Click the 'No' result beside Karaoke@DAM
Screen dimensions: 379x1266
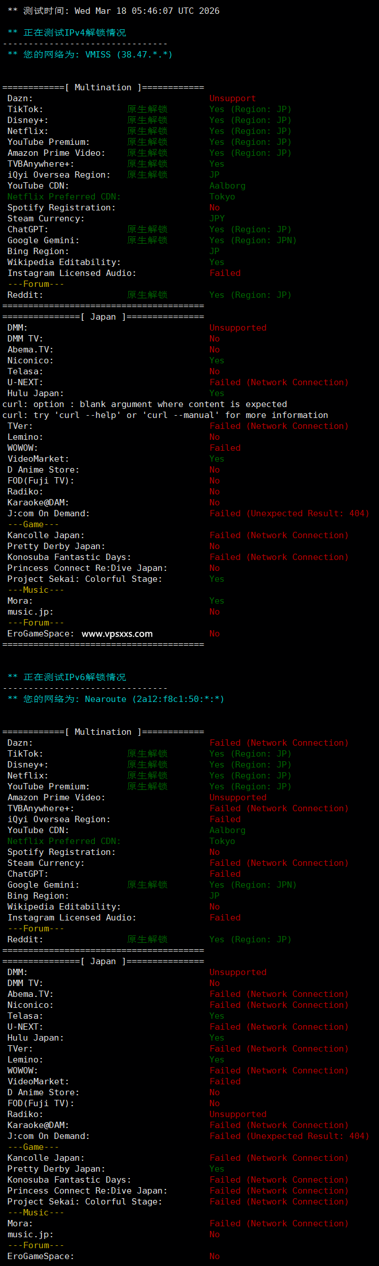[215, 502]
